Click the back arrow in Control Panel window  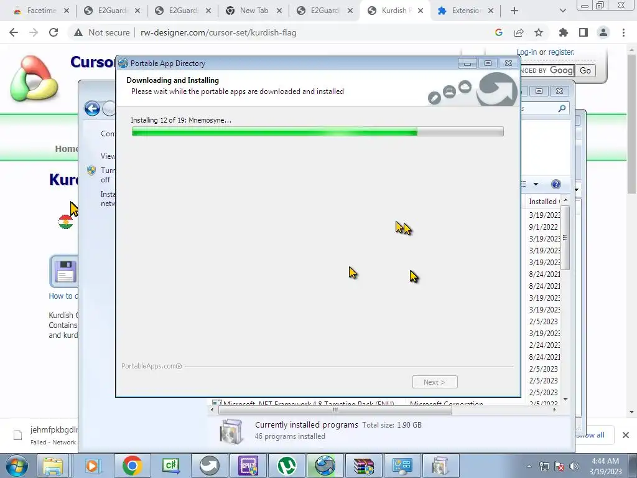point(92,108)
